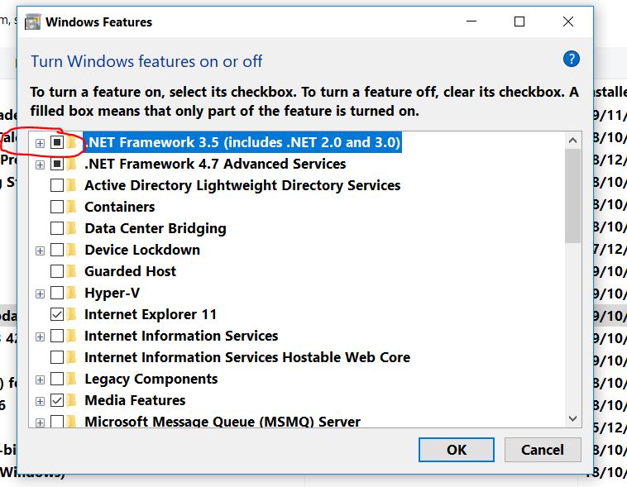Expand the .NET Framework 4.7 Advanced Services node
Viewport: 627px width, 487px height.
pyautogui.click(x=40, y=165)
